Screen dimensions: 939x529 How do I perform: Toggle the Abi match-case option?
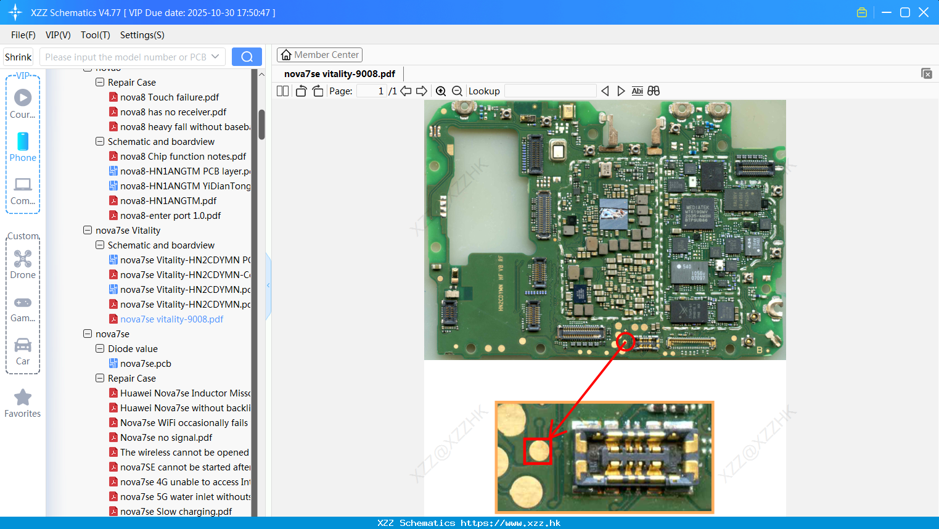637,91
